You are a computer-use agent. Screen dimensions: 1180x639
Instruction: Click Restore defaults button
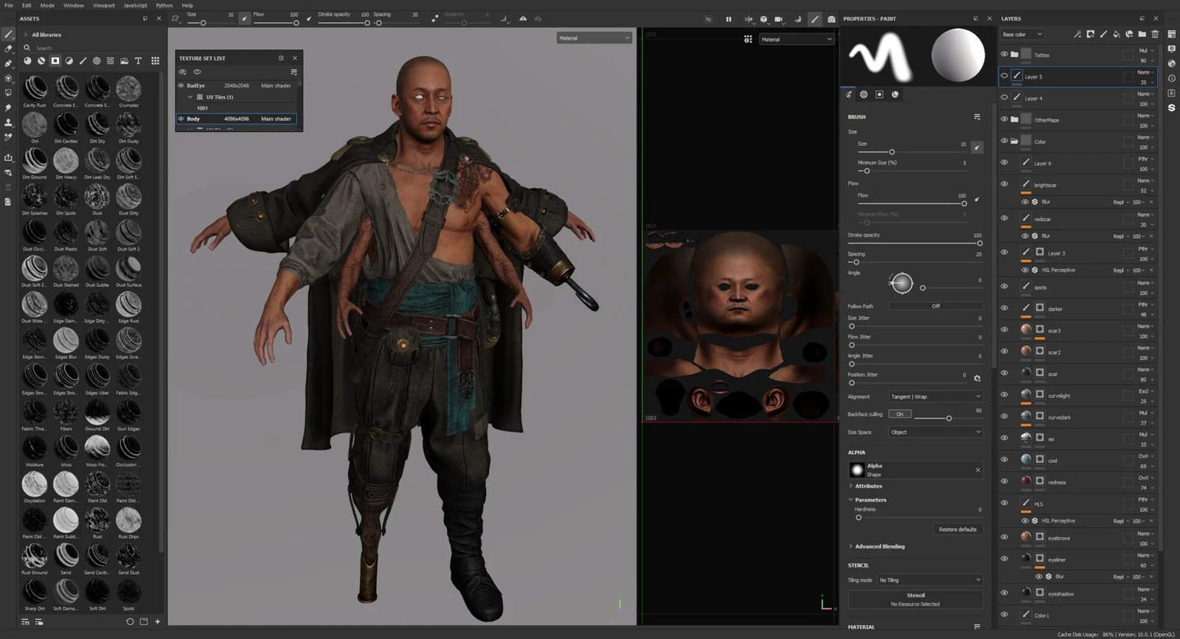point(957,529)
